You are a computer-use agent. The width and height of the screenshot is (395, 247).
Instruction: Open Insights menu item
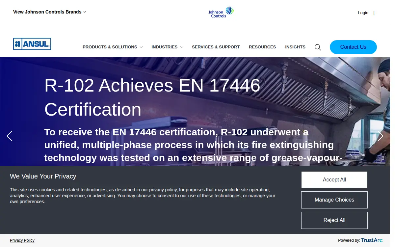coord(295,47)
